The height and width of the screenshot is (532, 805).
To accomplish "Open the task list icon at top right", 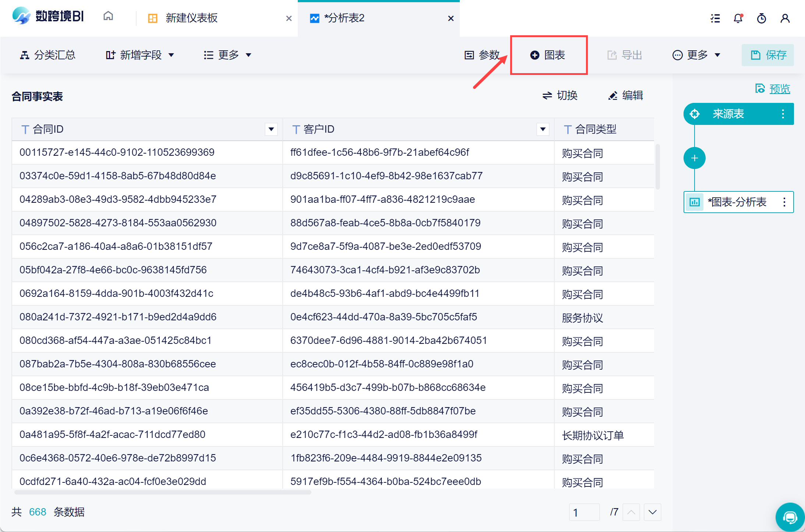I will click(715, 18).
